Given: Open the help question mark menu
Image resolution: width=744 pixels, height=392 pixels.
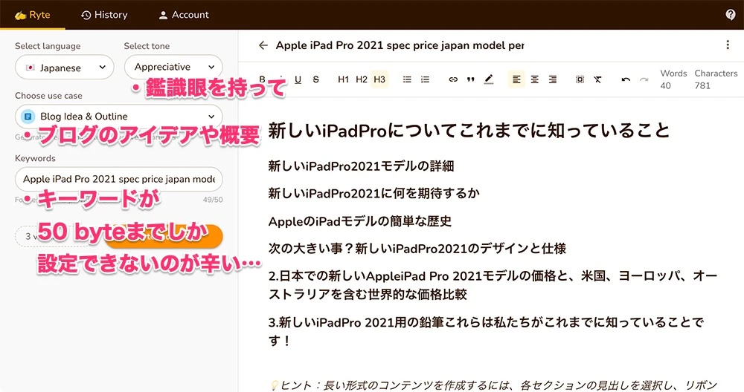Looking at the screenshot, I should (731, 15).
